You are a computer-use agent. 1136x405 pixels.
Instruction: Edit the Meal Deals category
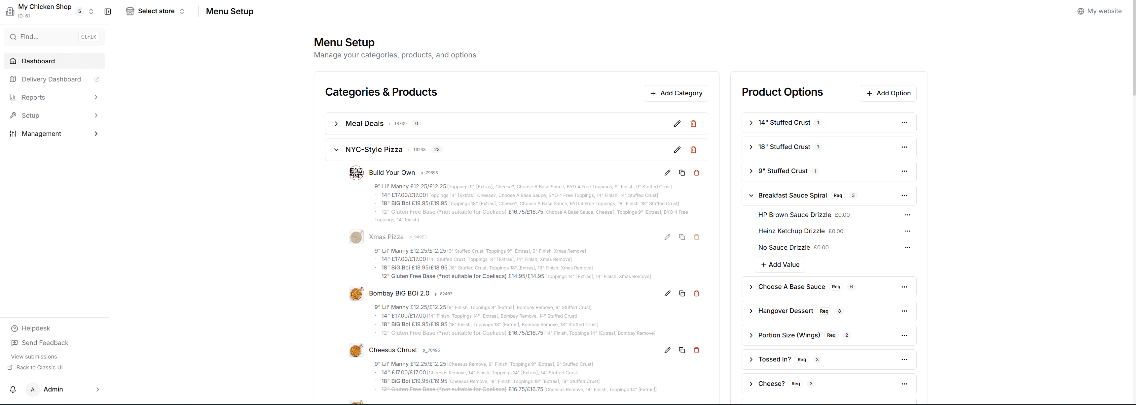click(677, 124)
